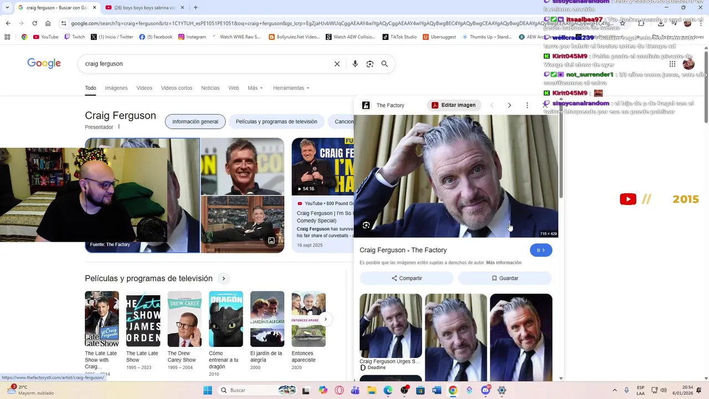Screen dimensions: 709x399
Task: Click the blue Ir button
Action: (x=541, y=250)
